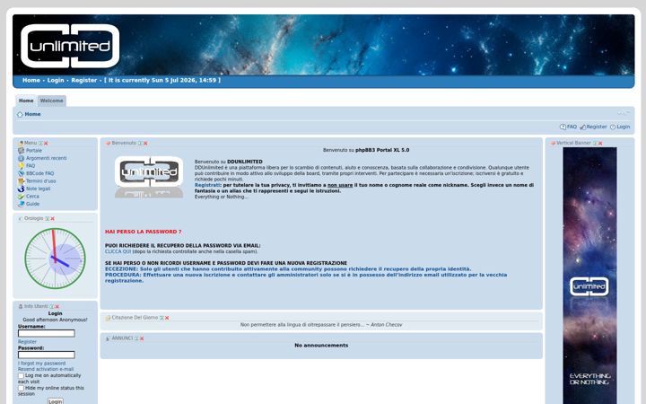Click the Unlimited logo in Benvenuto block
This screenshot has width=646, height=404.
149,177
